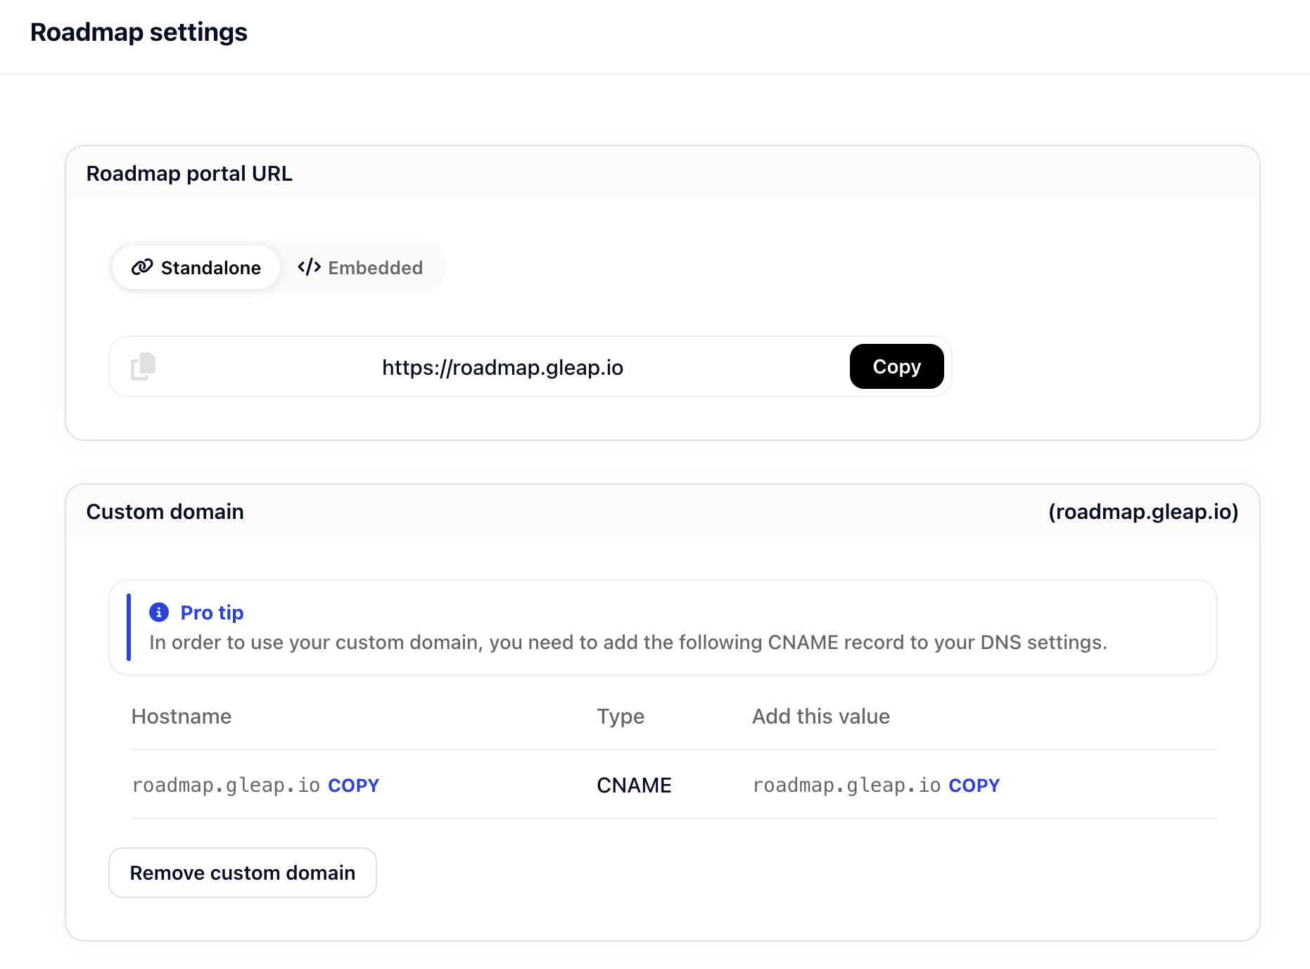1310x969 pixels.
Task: Click the Pro tip info icon
Action: (159, 612)
